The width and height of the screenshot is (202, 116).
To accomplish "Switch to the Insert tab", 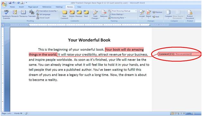I will (x=21, y=7).
